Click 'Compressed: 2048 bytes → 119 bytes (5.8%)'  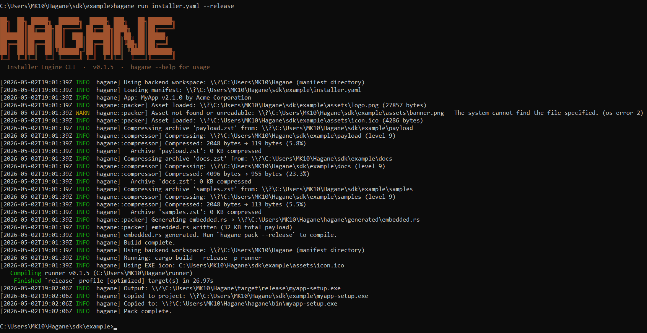click(236, 143)
